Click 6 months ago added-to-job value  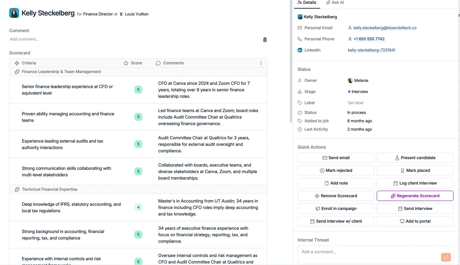click(x=360, y=121)
